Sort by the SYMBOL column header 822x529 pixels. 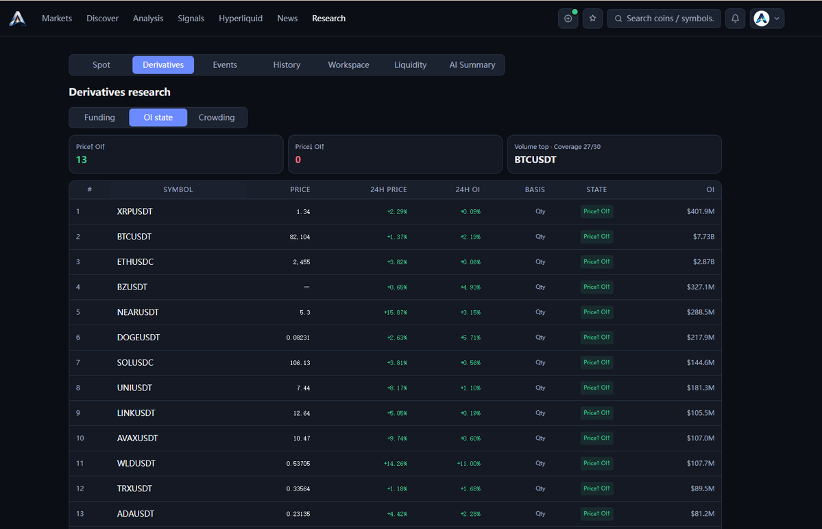178,189
